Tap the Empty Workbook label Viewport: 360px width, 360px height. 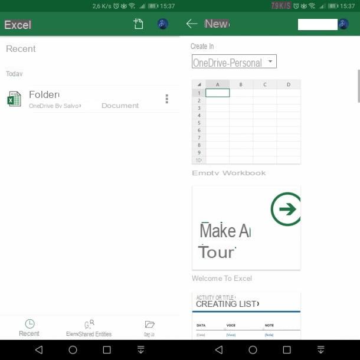click(228, 173)
